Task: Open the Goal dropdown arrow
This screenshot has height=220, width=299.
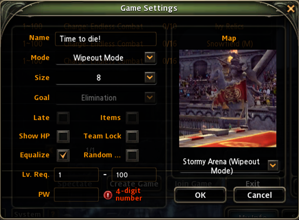Action: (x=150, y=97)
